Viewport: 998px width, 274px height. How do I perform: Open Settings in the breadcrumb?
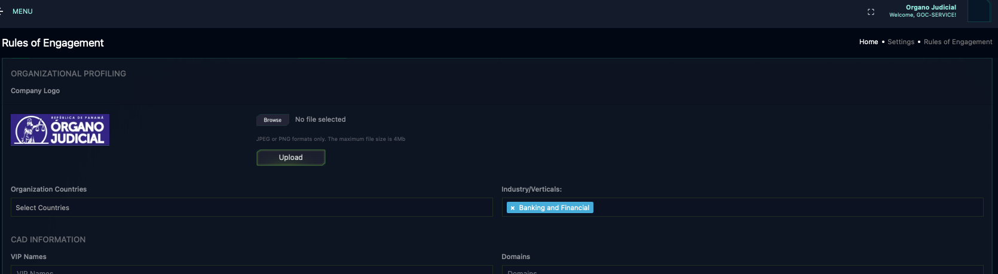pyautogui.click(x=901, y=42)
